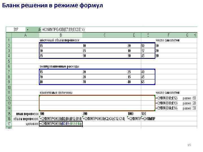
Task: Click the fx insert function icon
Action: (x=39, y=30)
